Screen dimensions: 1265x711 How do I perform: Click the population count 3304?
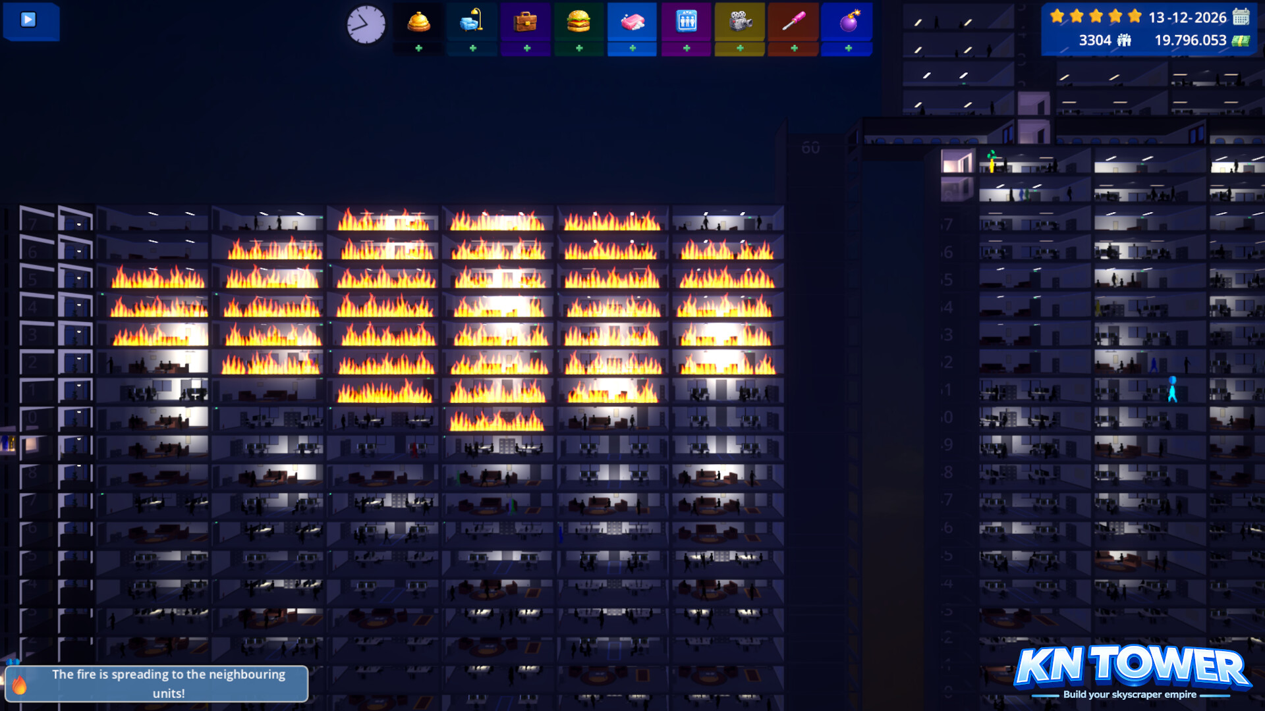(1095, 40)
